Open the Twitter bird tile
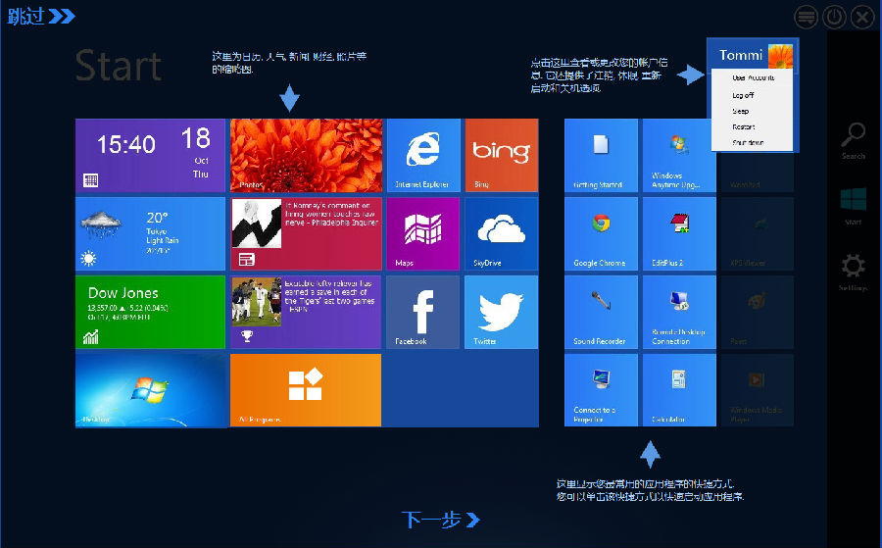Screen dimensions: 882x548 point(501,312)
